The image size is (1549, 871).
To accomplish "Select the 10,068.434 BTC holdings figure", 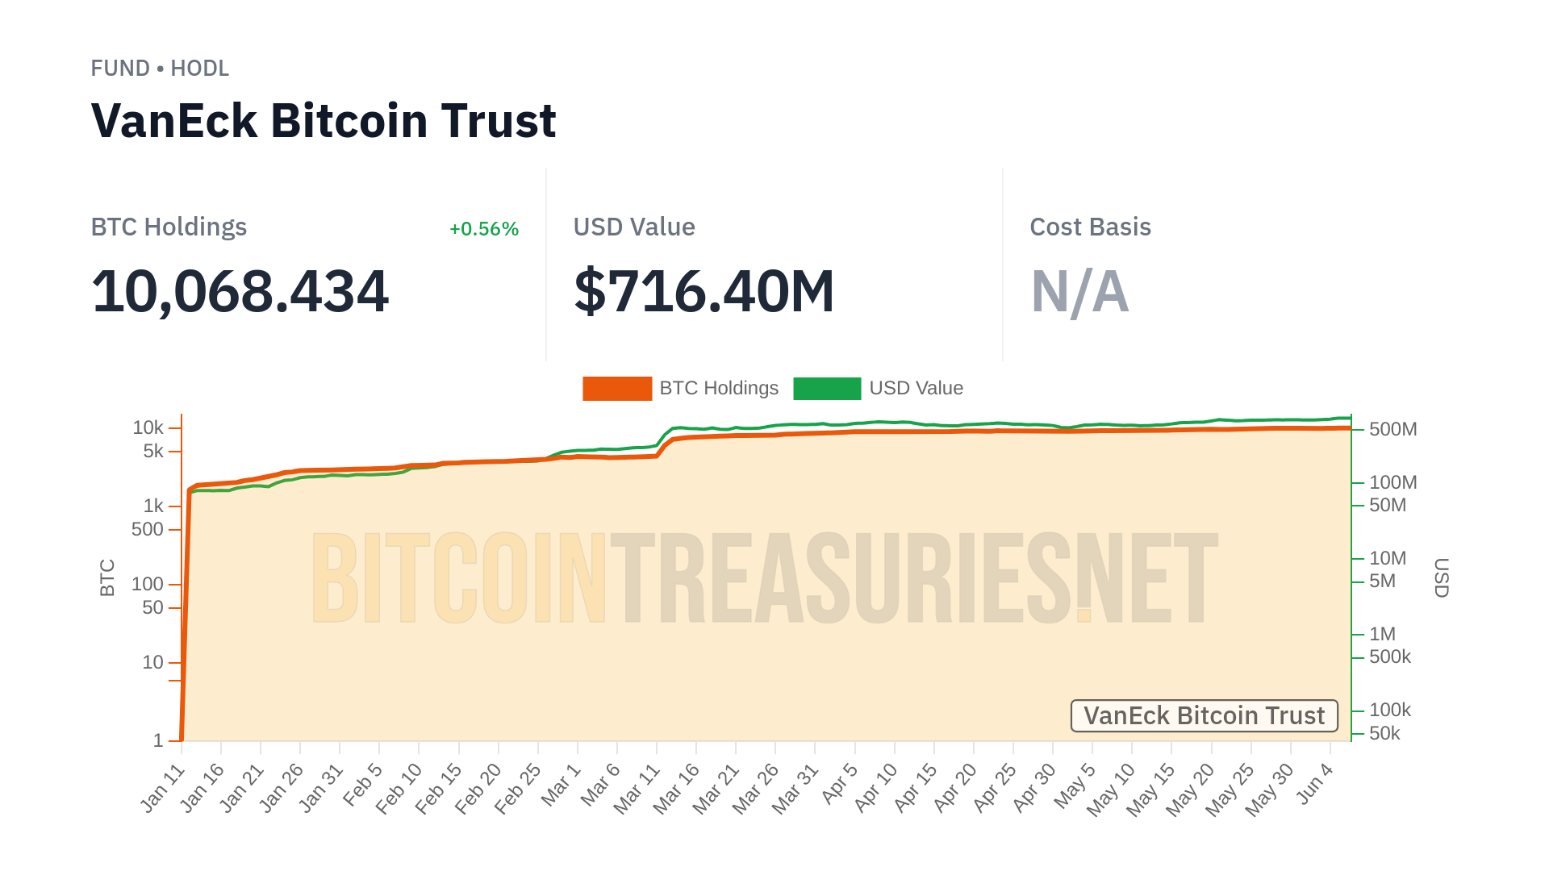I will click(240, 291).
